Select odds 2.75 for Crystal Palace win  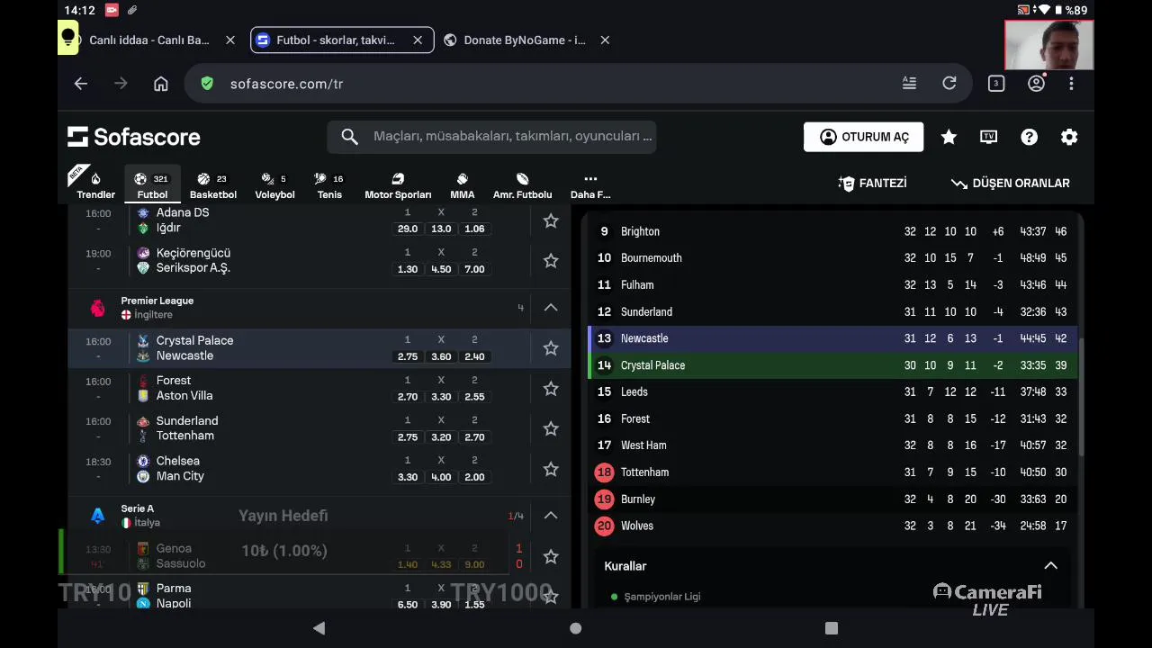coord(407,356)
